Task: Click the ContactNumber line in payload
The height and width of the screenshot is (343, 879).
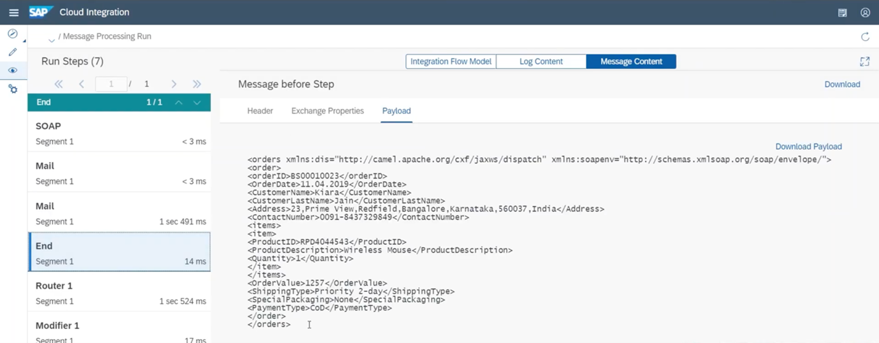Action: pyautogui.click(x=358, y=217)
